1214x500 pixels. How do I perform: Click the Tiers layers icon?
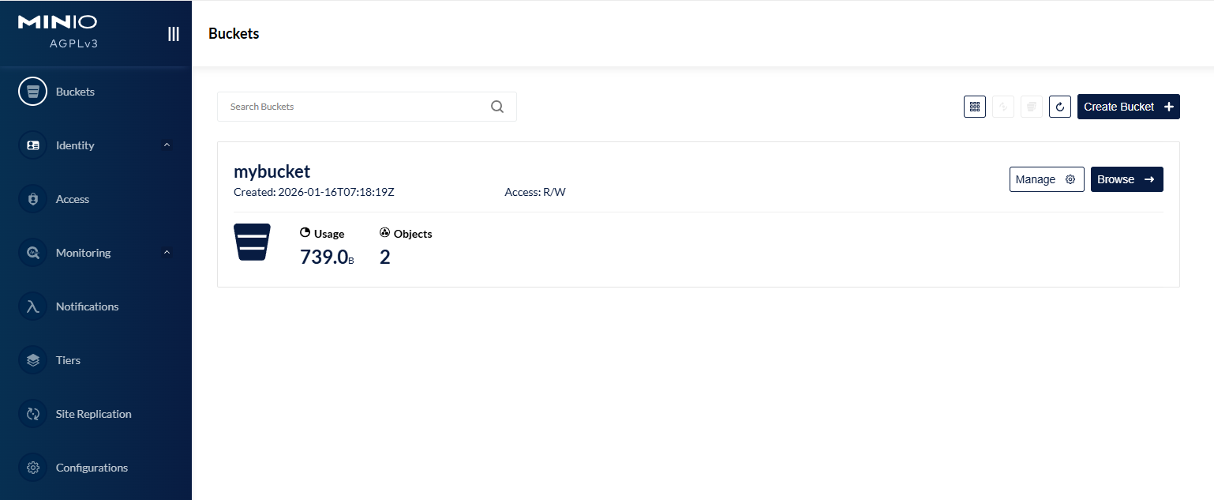point(33,360)
